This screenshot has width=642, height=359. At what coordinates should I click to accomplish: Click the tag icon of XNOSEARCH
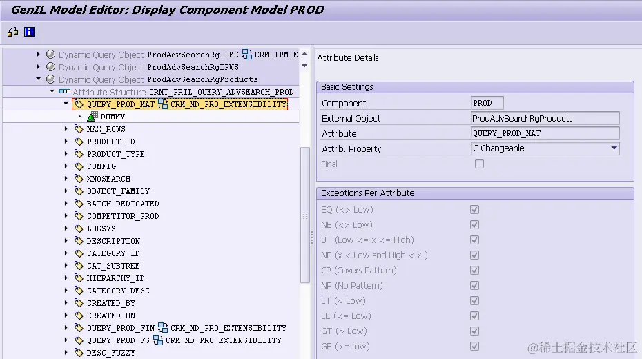click(79, 179)
